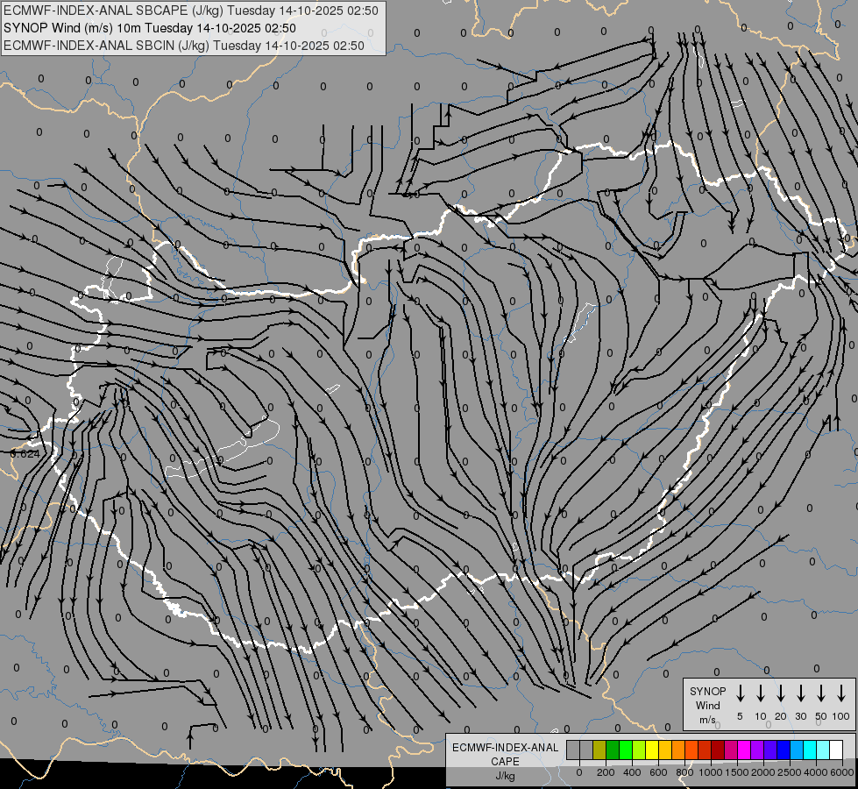Click the '1000' tick label on the CAPE scale

coord(711,772)
